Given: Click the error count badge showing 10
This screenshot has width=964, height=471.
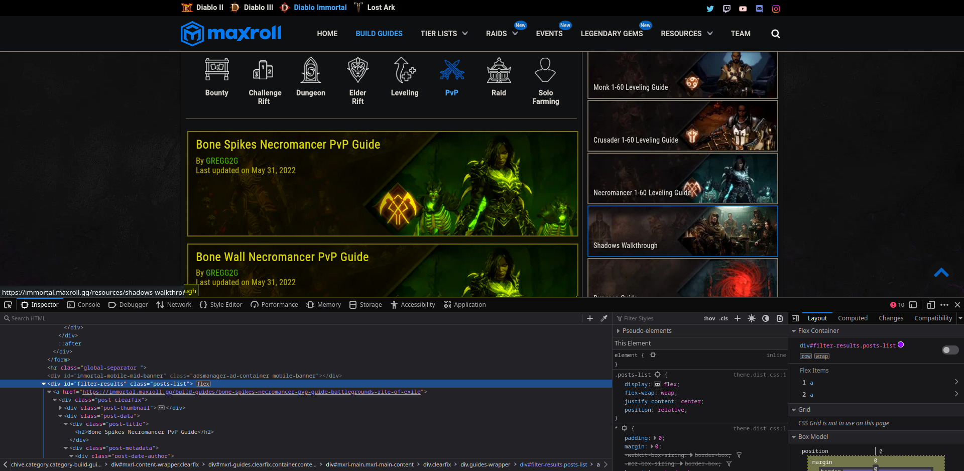Looking at the screenshot, I should point(897,305).
